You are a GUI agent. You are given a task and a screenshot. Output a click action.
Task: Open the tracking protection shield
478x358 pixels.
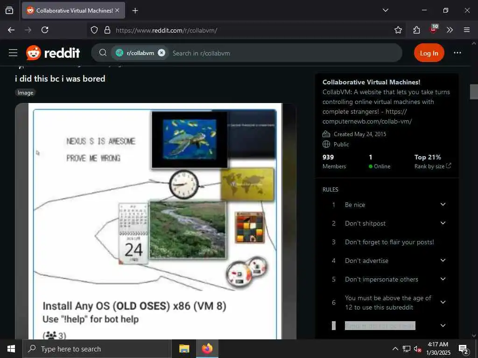point(94,30)
